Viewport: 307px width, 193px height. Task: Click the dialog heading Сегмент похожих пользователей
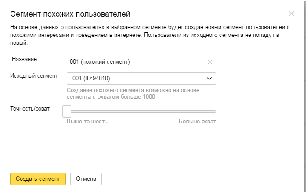pyautogui.click(x=70, y=14)
